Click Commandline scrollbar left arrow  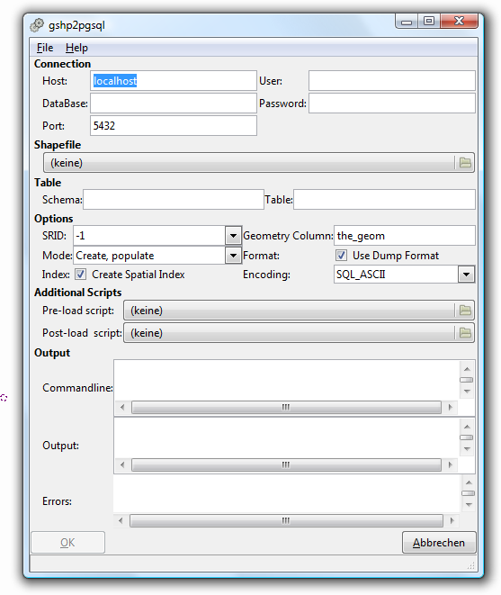122,407
